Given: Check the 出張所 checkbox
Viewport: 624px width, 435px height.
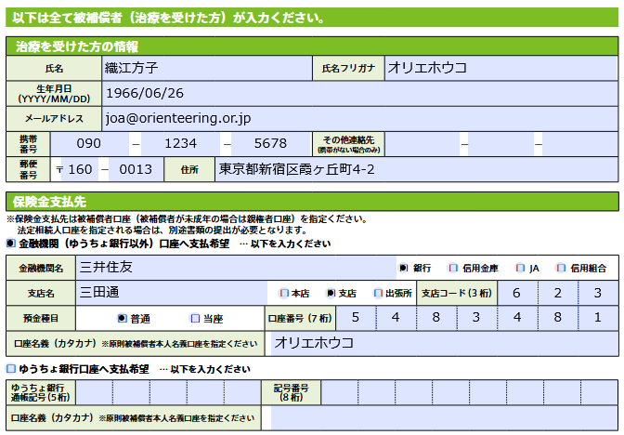Looking at the screenshot, I should (377, 293).
